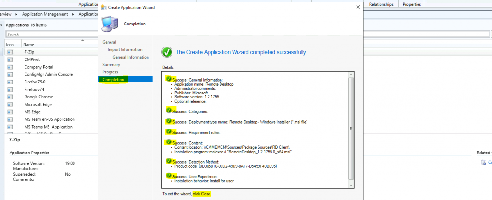Collapse the navigation pane arrow beside Applications

[x=1, y=25]
